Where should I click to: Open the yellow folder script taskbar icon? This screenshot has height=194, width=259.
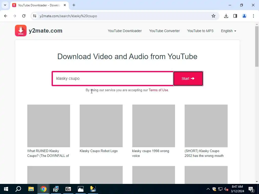(93, 189)
